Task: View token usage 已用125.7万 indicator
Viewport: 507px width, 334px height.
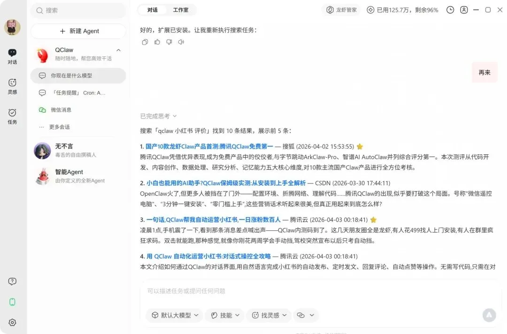Action: coord(402,10)
